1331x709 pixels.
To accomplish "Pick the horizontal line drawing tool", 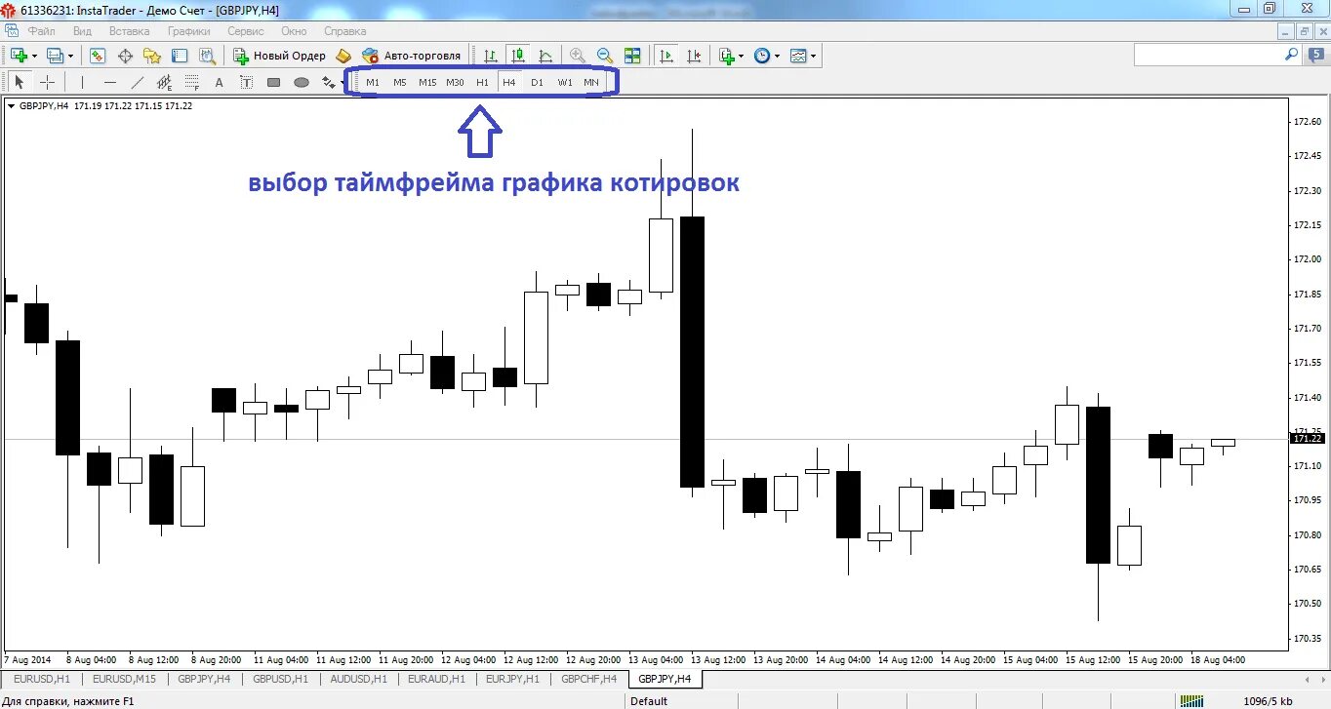I will (x=110, y=82).
